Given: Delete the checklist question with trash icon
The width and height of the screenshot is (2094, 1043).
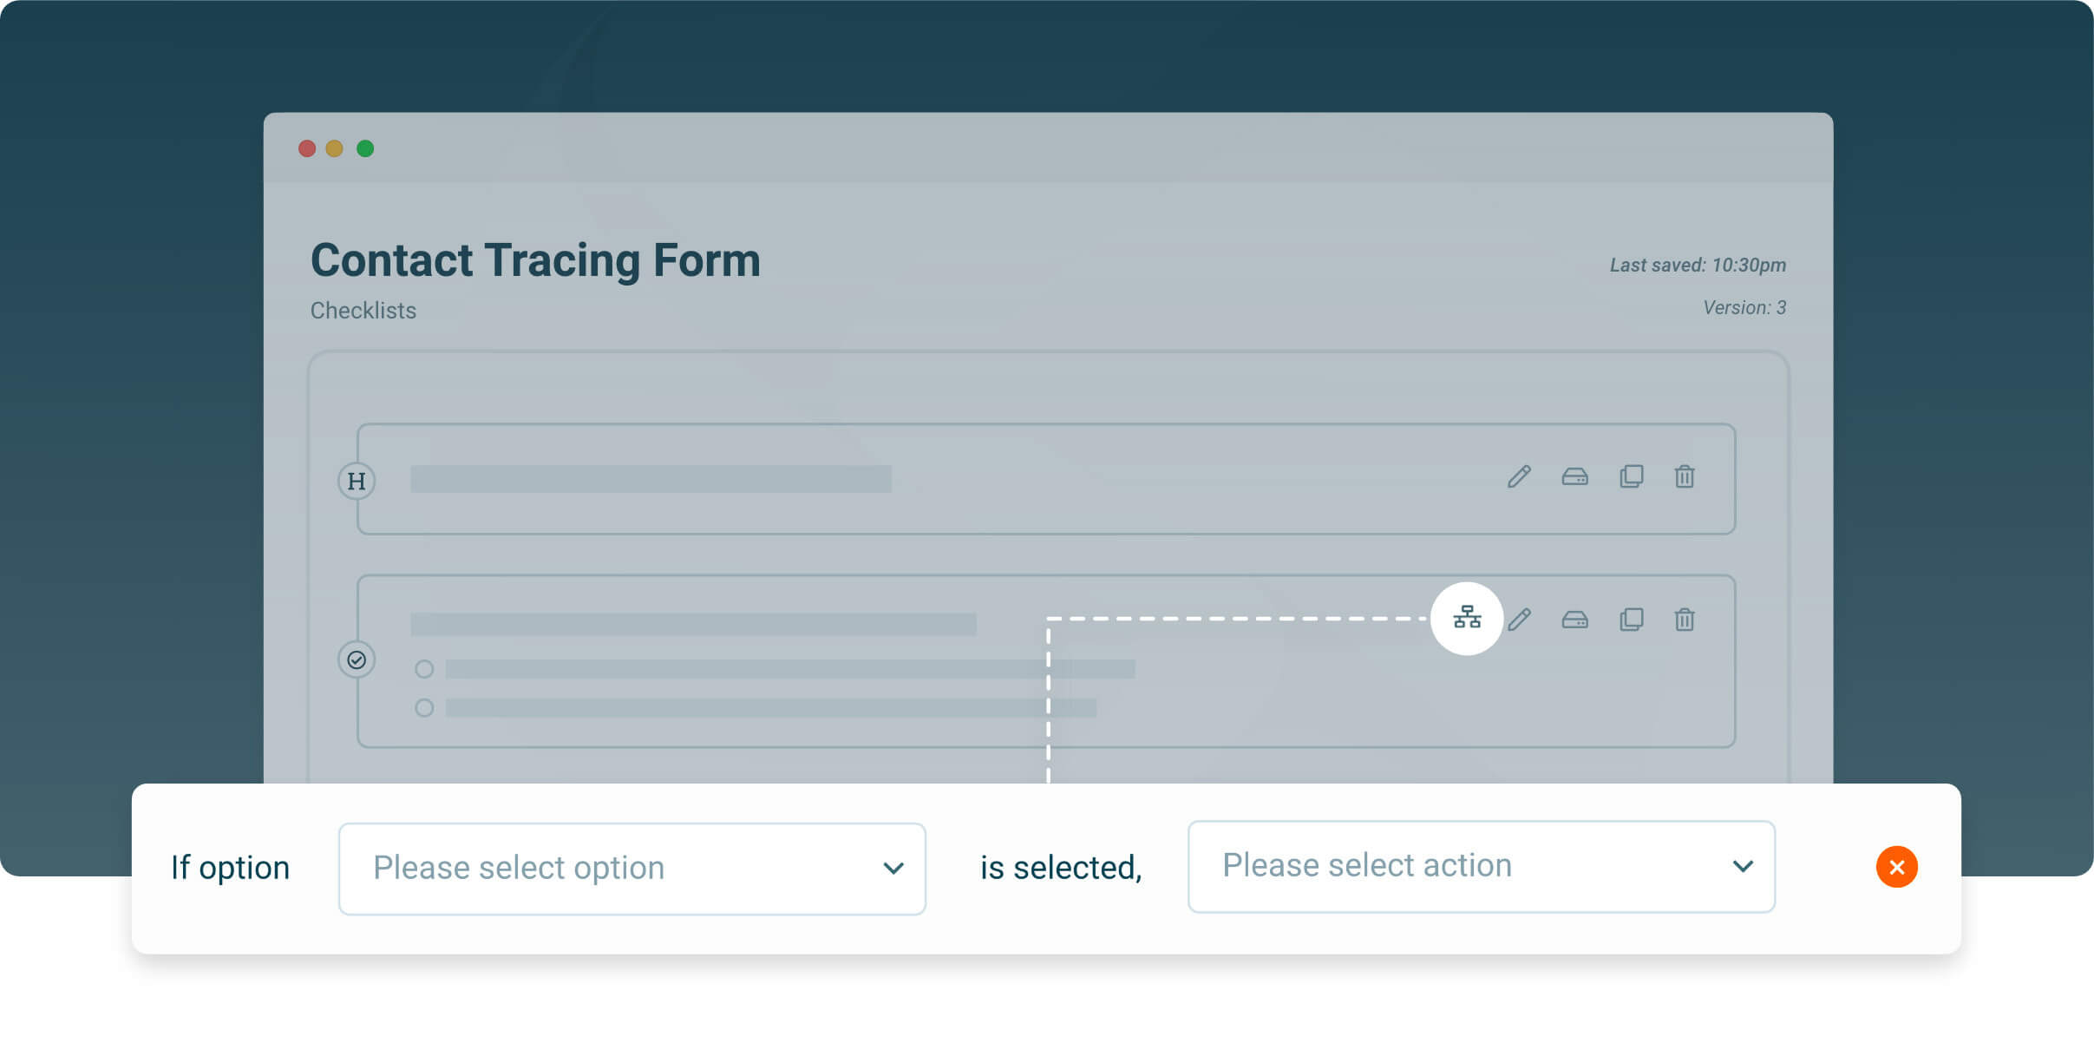Looking at the screenshot, I should [x=1685, y=620].
